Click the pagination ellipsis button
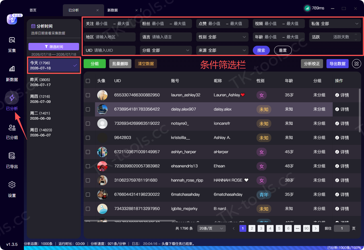This screenshot has width=364, height=250. click(x=297, y=228)
